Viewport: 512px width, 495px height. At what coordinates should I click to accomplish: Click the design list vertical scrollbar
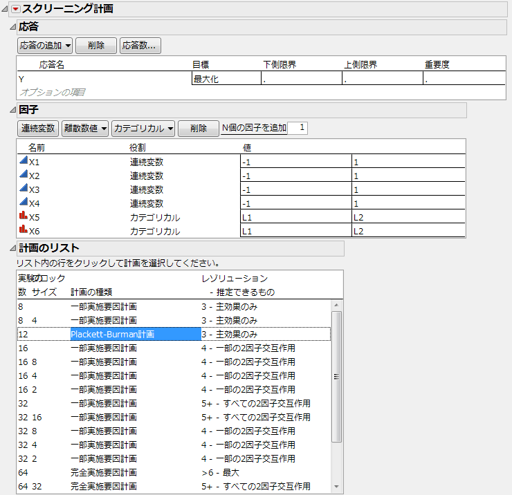tap(337, 376)
